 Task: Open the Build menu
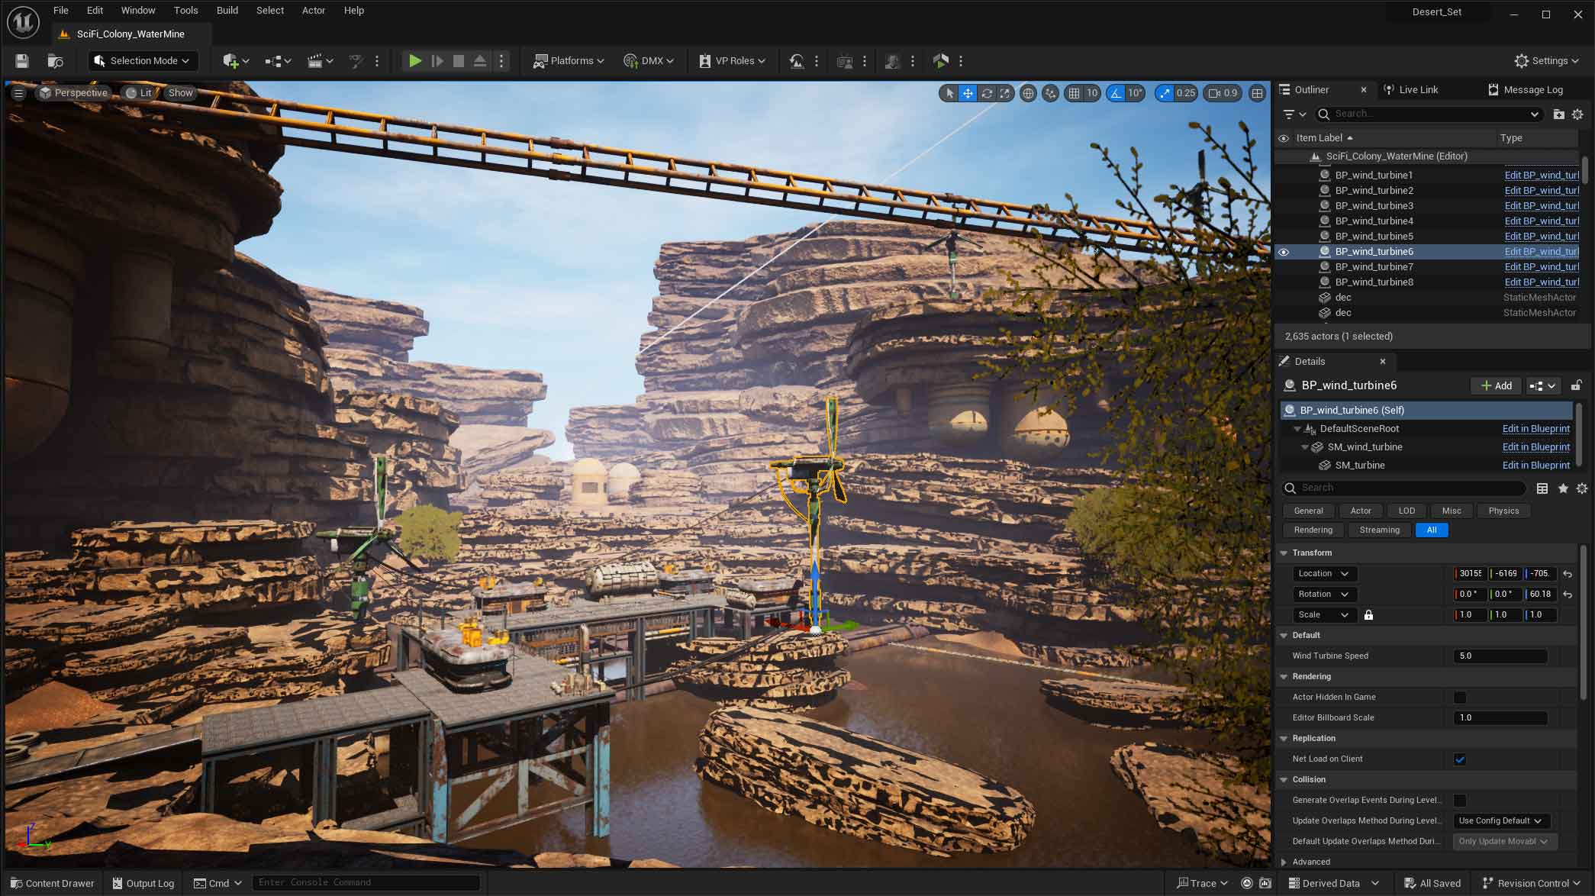click(x=227, y=10)
